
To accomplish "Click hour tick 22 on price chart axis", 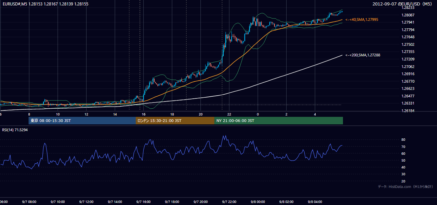I will coord(229,114).
